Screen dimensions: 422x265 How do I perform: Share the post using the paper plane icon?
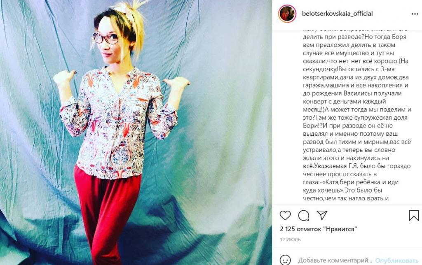coord(322,215)
